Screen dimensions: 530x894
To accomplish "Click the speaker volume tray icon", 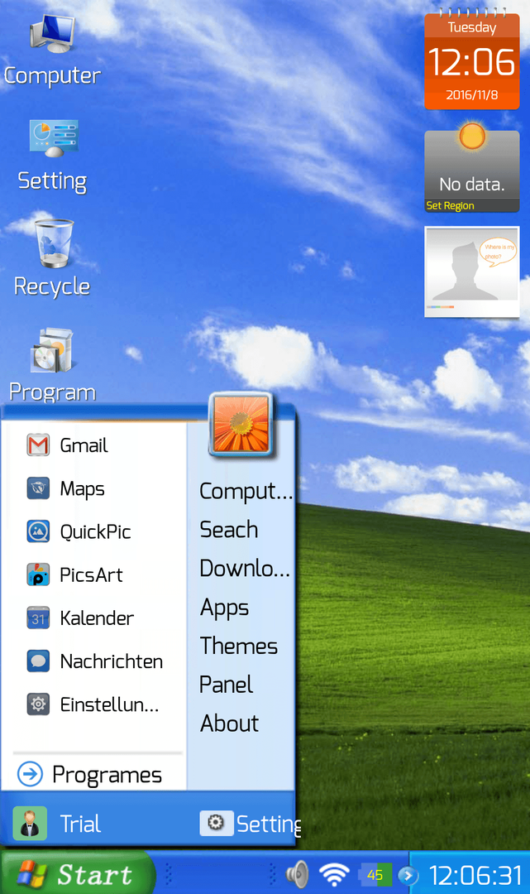I will point(297,874).
